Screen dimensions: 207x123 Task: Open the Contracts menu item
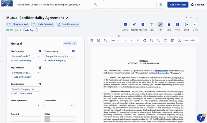[36, 5]
